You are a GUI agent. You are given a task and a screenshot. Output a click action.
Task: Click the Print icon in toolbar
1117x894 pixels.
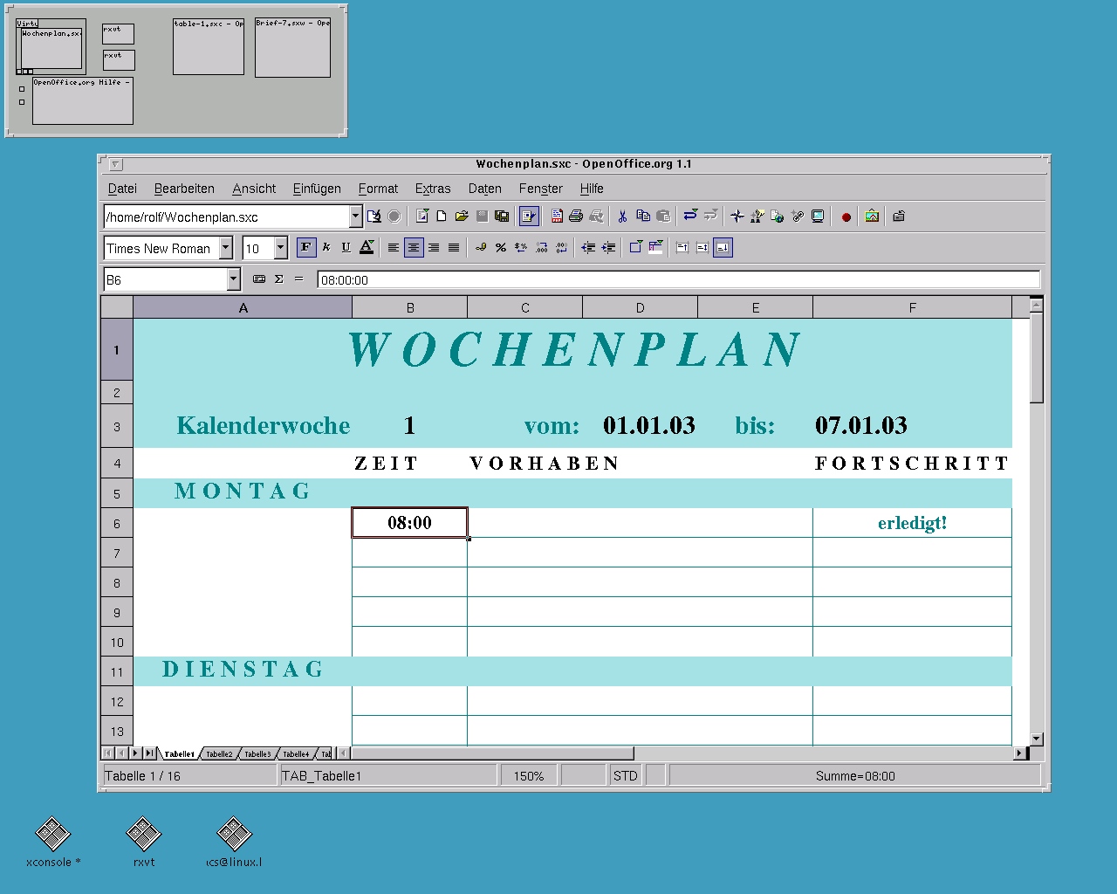point(576,217)
